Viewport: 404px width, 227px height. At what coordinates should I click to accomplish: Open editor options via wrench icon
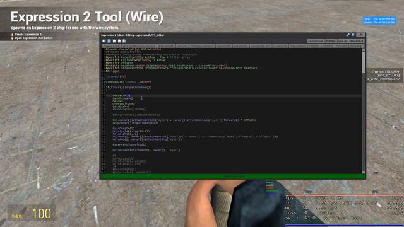point(347,35)
